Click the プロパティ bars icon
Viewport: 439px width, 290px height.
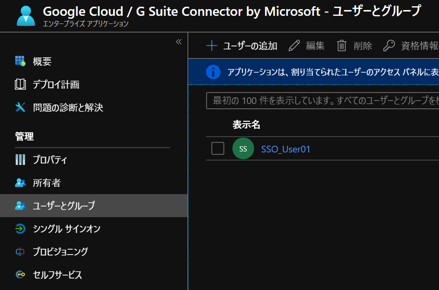click(20, 160)
